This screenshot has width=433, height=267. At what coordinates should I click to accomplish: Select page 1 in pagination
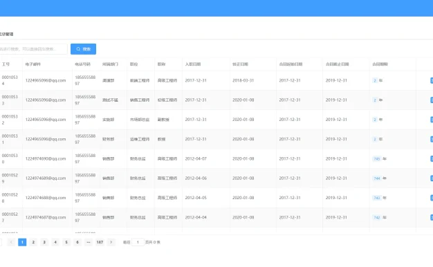(x=22, y=242)
